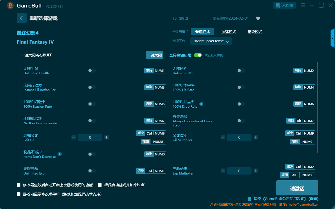Decrease Gil Multiplier with minus button
The width and height of the screenshot is (335, 209).
tap(223, 137)
